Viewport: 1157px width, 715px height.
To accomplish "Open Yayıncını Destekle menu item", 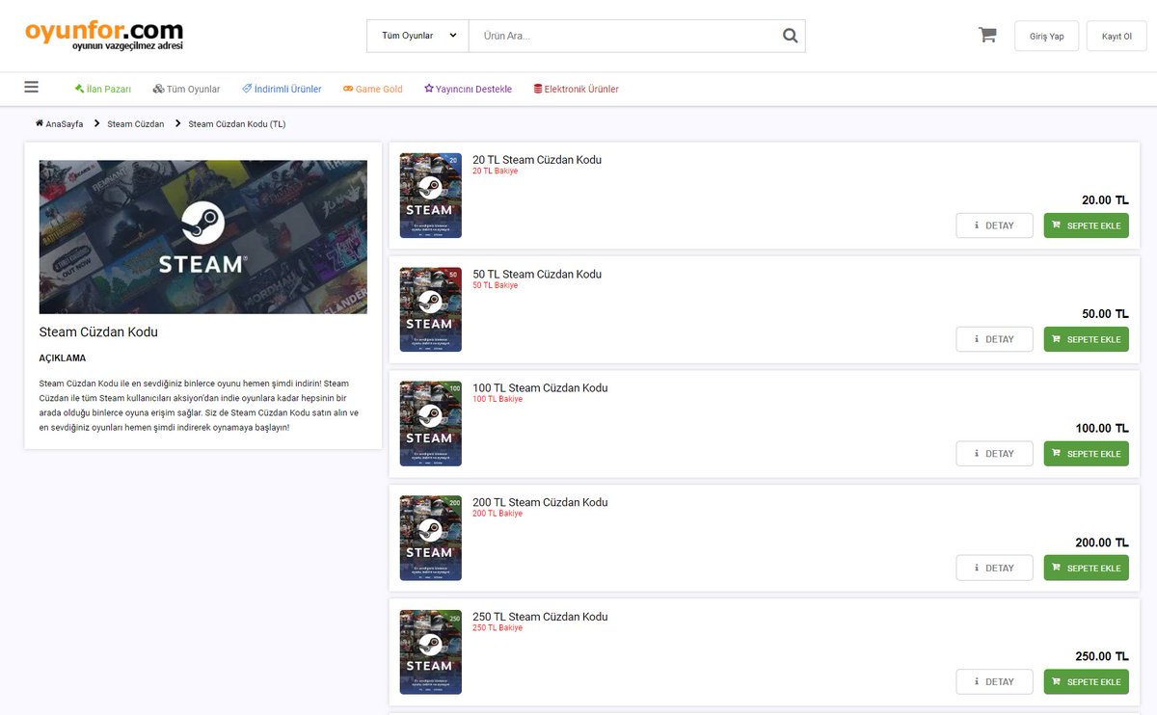I will 468,89.
